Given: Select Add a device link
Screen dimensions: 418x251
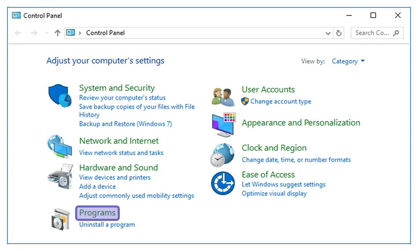Looking at the screenshot, I should click(97, 186).
